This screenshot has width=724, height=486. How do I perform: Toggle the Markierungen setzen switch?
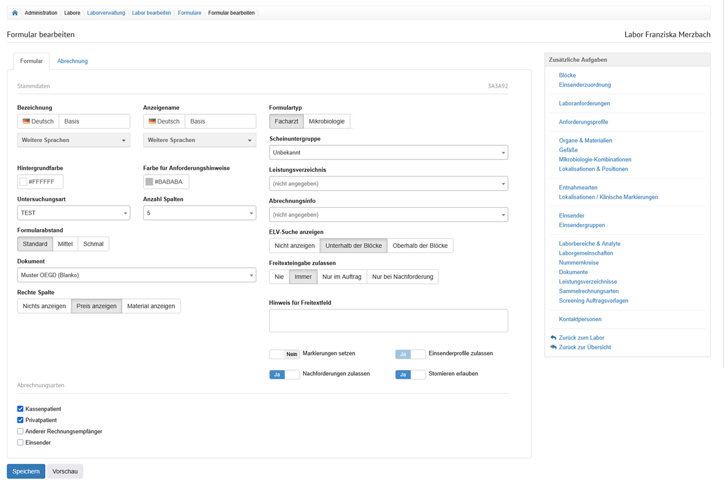(x=284, y=354)
